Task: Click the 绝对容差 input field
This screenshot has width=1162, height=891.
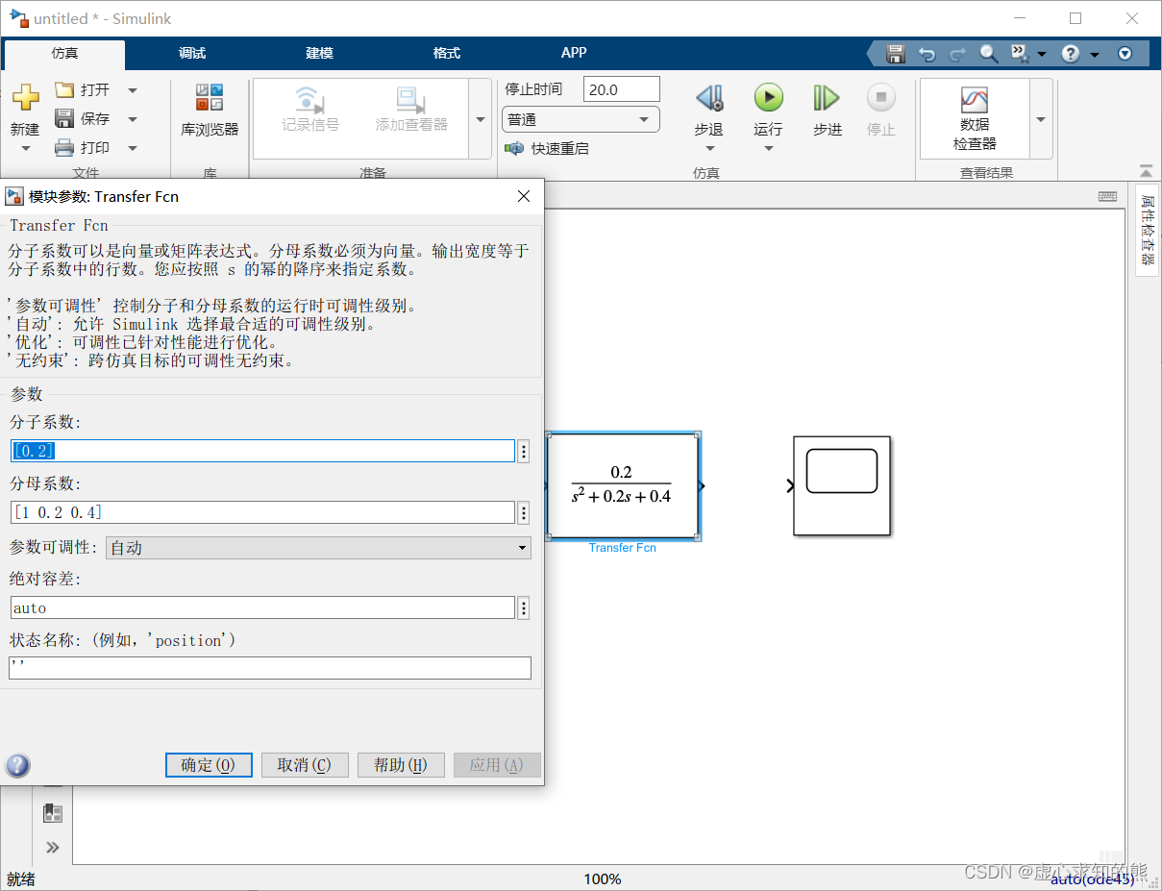Action: tap(263, 607)
